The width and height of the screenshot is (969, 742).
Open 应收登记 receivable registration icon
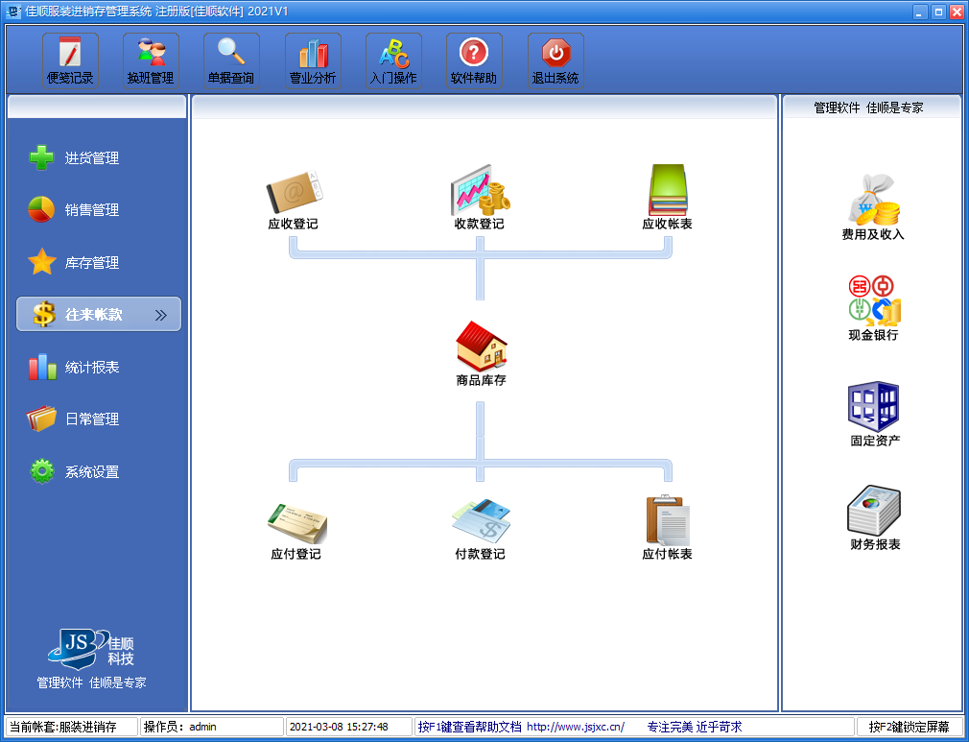[294, 199]
